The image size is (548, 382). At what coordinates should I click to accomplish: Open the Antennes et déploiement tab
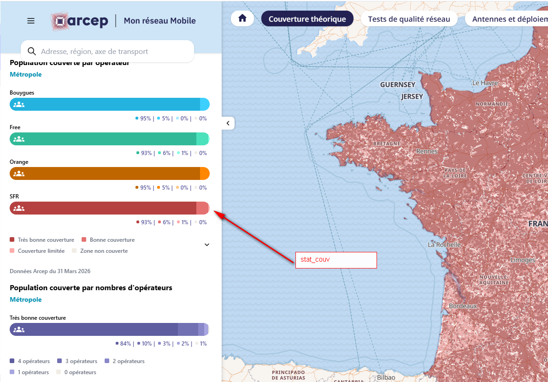507,19
